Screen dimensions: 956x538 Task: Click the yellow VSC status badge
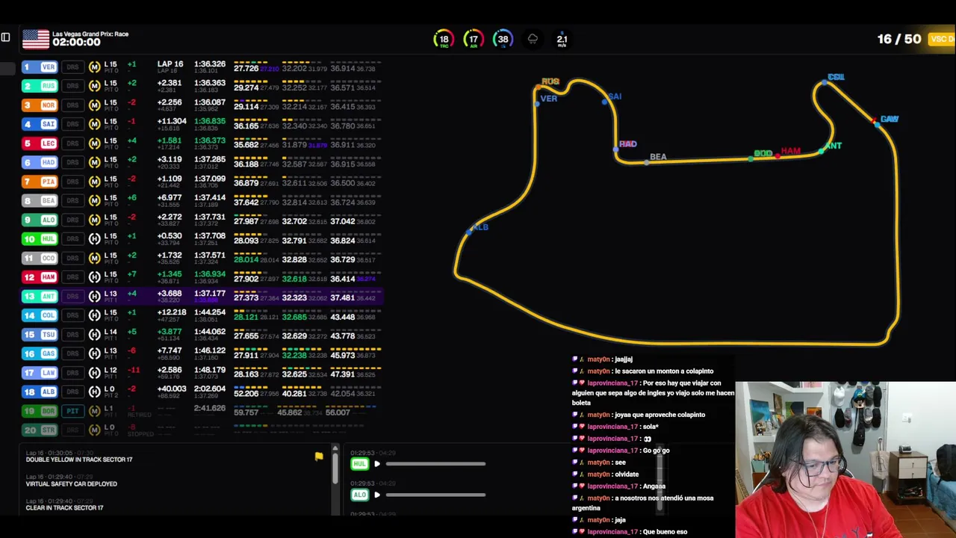942,39
